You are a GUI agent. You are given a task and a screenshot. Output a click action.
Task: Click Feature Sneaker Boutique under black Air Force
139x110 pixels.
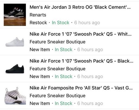click(x=58, y=69)
